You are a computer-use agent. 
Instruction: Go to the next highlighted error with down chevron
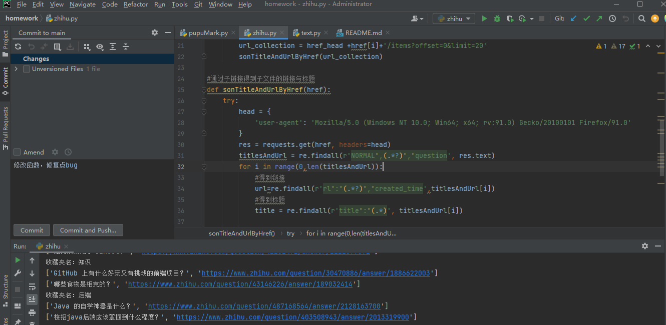659,46
